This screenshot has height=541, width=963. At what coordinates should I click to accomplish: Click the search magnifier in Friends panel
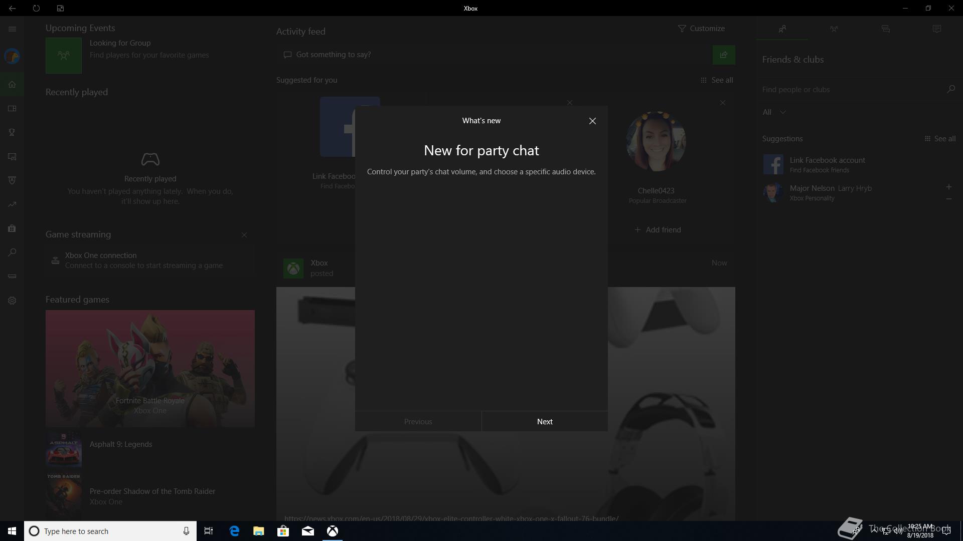(x=950, y=89)
